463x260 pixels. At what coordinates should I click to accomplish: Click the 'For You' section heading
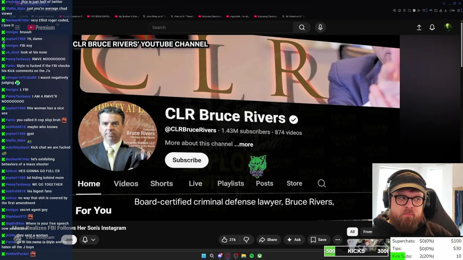click(93, 211)
